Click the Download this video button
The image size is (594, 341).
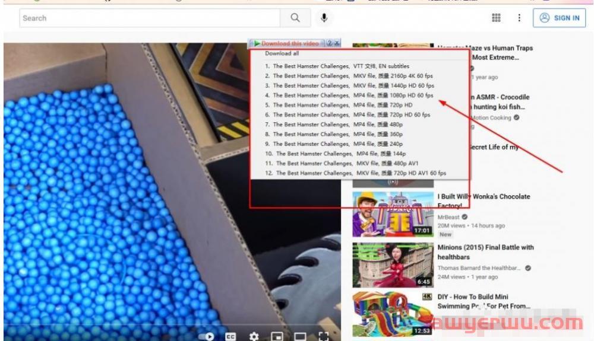click(x=287, y=43)
